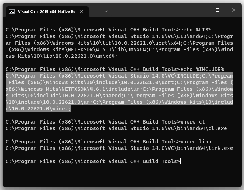Expand the new tab profile dropdown chevron
Image resolution: width=244 pixels, height=190 pixels.
pos(106,11)
